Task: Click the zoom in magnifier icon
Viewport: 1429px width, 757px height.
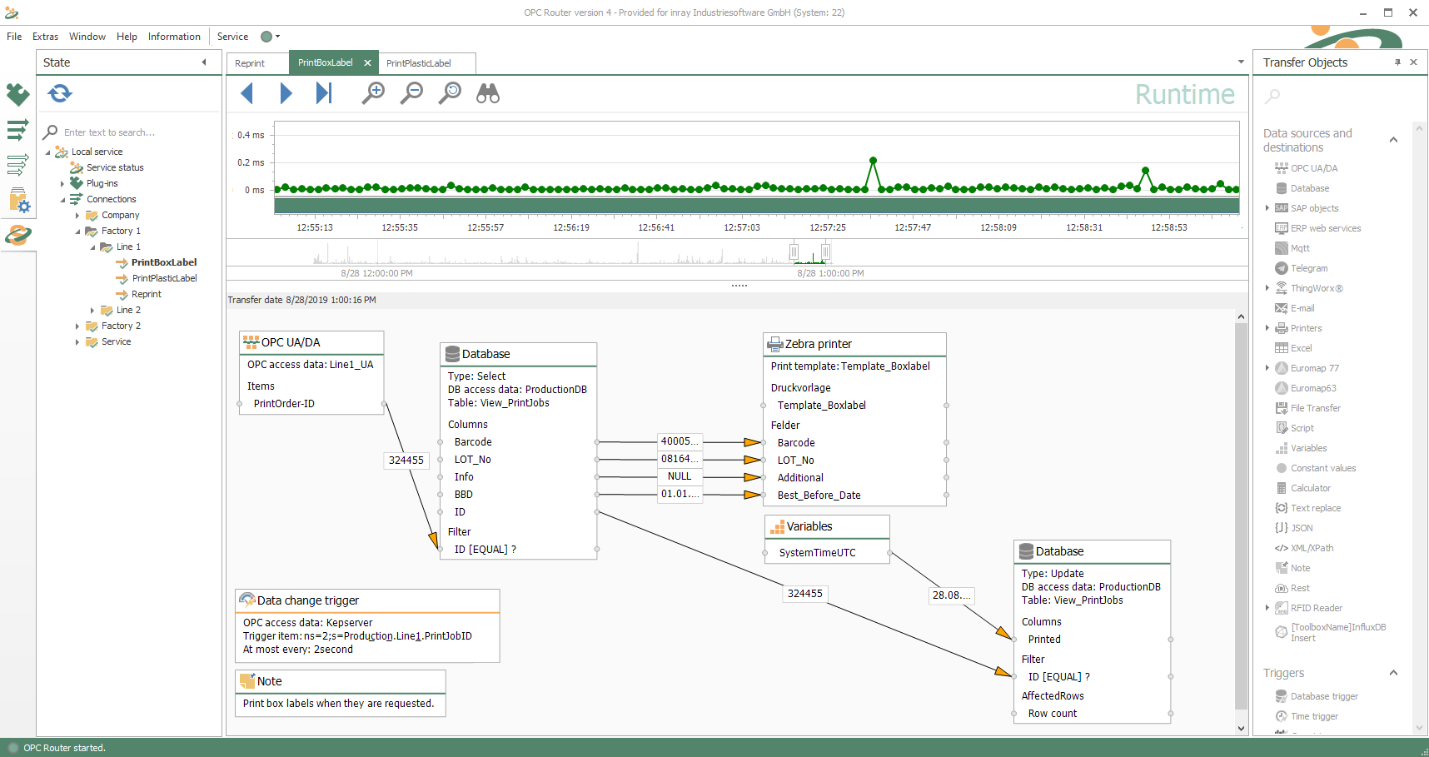Action: pos(373,93)
